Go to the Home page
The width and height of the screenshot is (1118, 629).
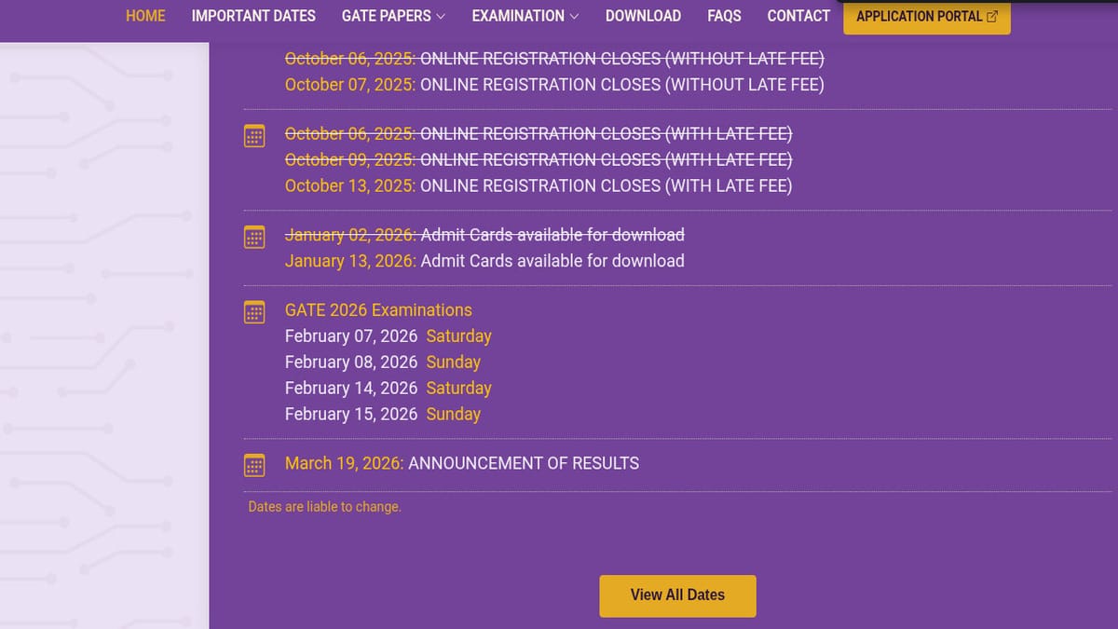click(145, 16)
